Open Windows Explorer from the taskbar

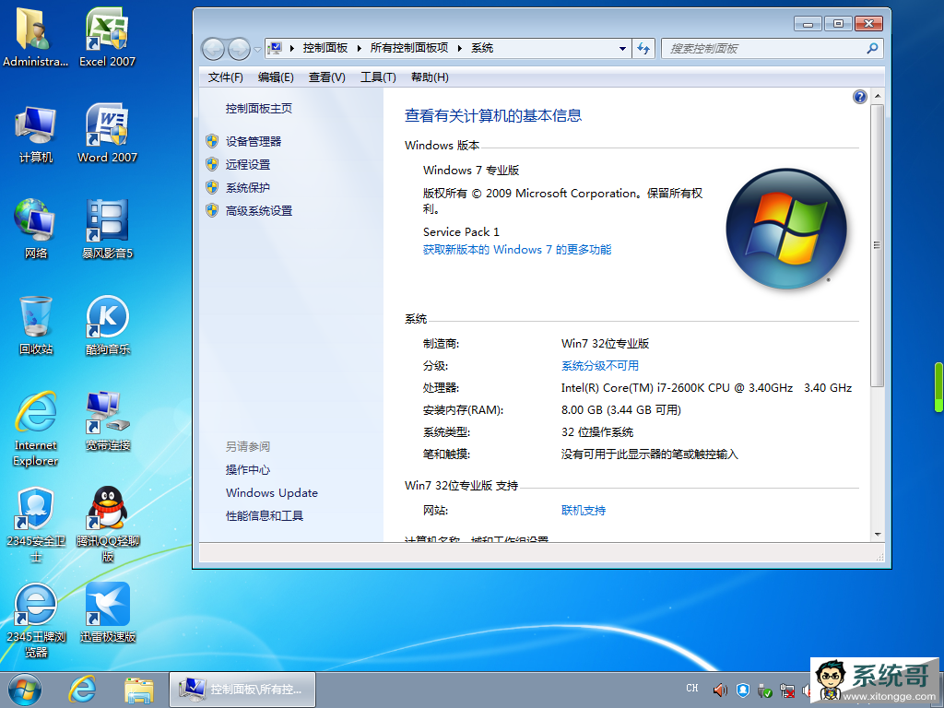[139, 690]
